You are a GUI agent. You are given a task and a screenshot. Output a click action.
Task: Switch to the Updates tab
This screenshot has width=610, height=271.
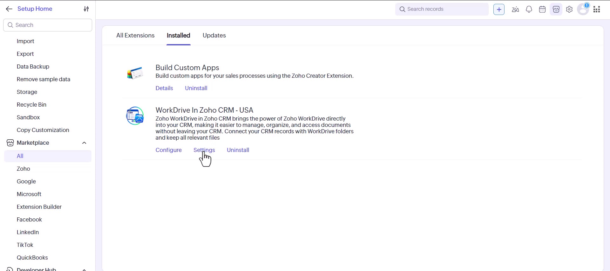(214, 36)
